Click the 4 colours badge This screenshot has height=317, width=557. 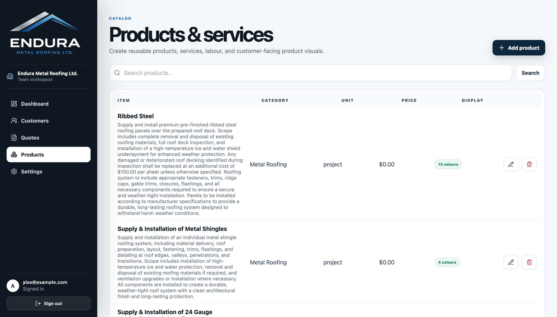447,262
